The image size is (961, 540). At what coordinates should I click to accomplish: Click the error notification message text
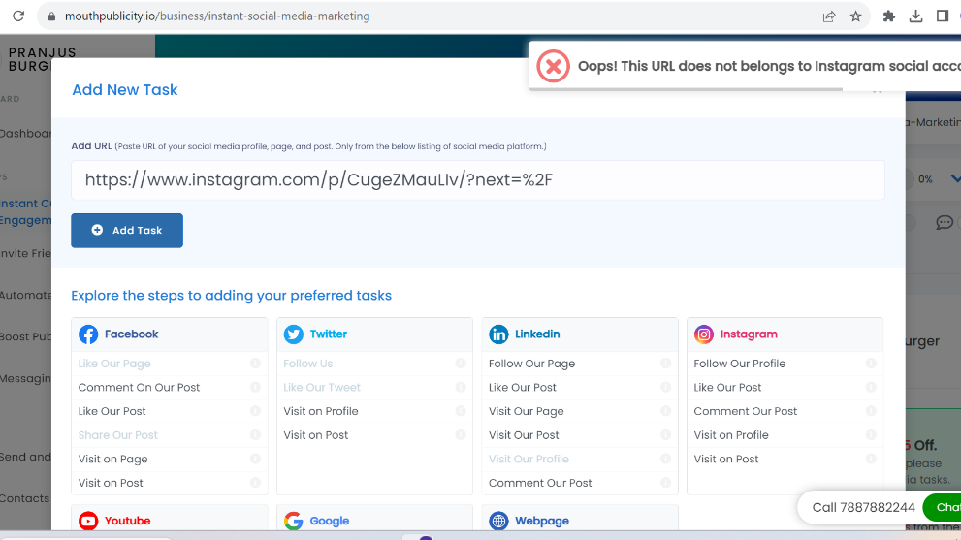[769, 66]
